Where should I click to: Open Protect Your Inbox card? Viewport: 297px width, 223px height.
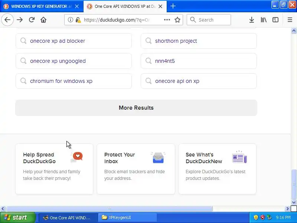click(136, 169)
